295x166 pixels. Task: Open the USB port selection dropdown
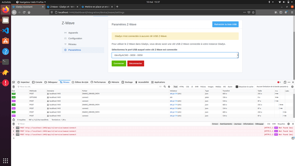(x=175, y=55)
